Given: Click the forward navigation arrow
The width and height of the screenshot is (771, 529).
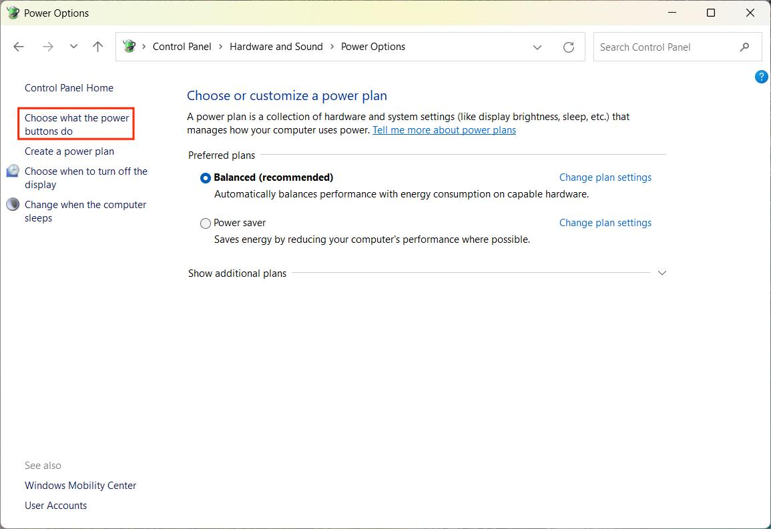Looking at the screenshot, I should coord(47,46).
